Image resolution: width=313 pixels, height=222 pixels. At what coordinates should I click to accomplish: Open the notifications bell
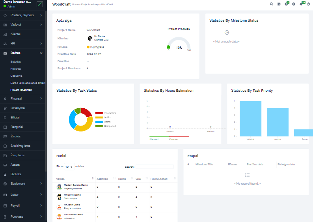(301, 4)
